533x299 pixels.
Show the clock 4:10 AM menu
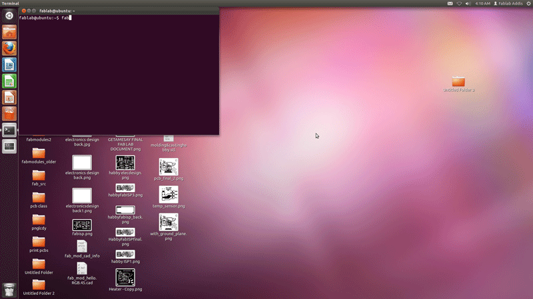(482, 3)
